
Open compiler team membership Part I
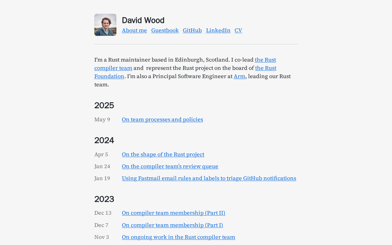[x=172, y=225]
